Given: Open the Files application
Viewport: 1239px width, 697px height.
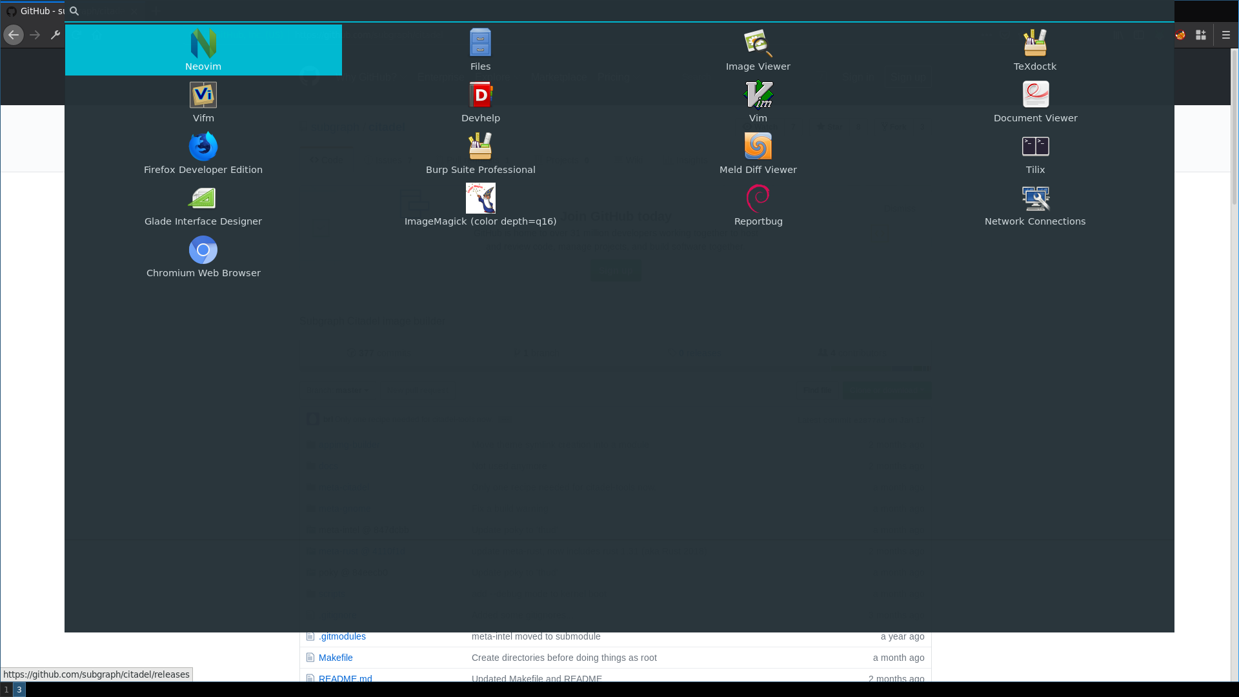Looking at the screenshot, I should click(480, 50).
